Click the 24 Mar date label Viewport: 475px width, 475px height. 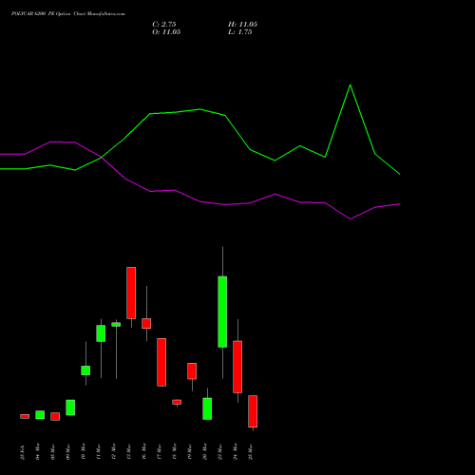click(x=236, y=451)
